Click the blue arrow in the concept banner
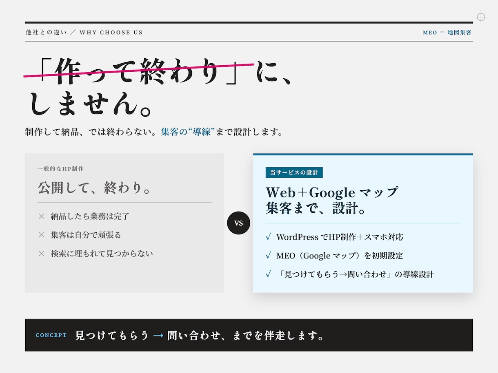Screen dimensions: 498x373 click(x=158, y=335)
